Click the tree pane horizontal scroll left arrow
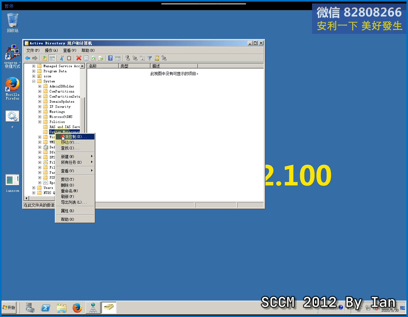The image size is (408, 317). click(x=27, y=198)
